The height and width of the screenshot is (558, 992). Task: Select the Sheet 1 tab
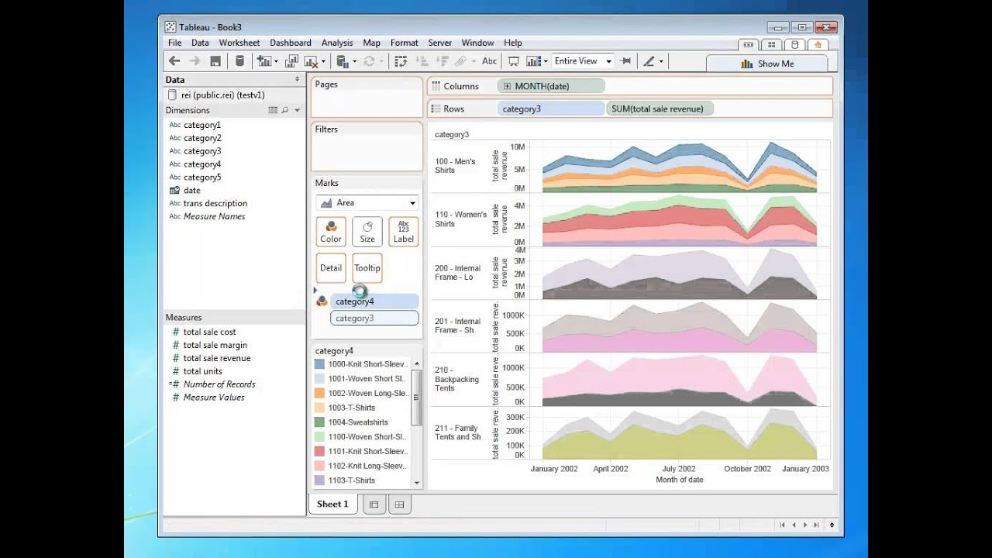(332, 505)
